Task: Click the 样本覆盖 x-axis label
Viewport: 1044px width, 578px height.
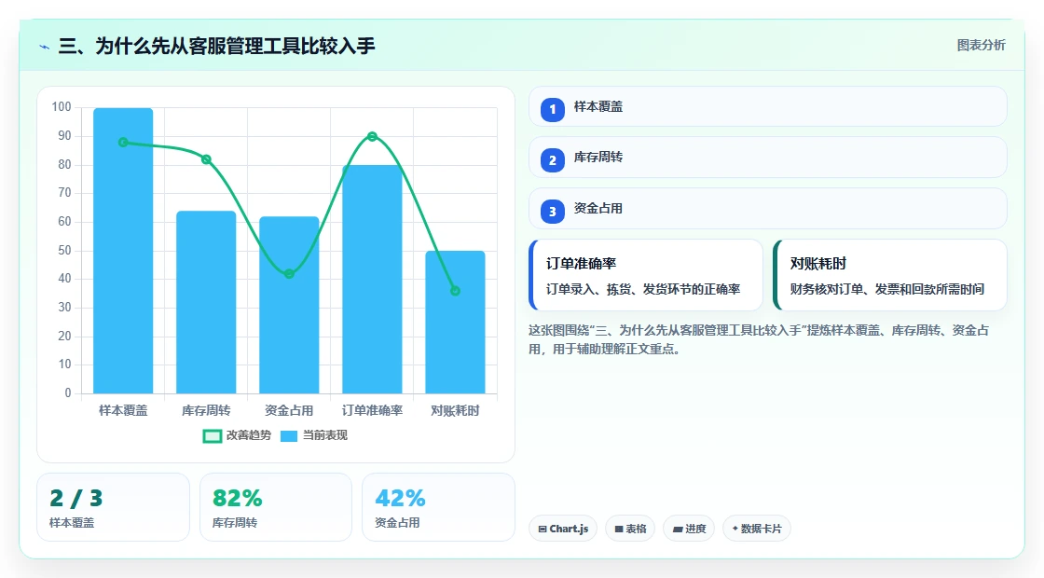Action: [123, 411]
